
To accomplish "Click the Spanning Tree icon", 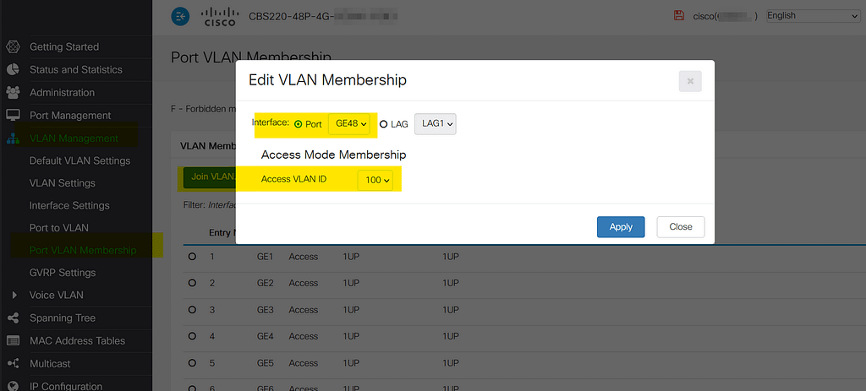I will 13,318.
